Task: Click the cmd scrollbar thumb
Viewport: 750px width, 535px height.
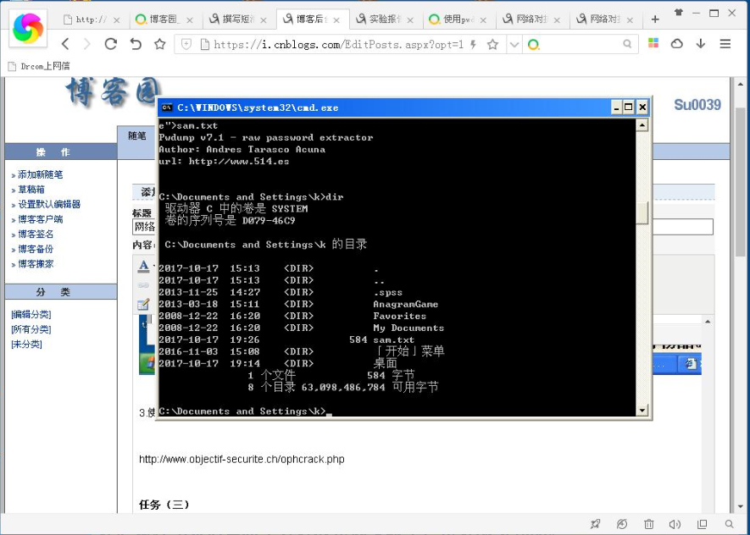Action: 642,212
